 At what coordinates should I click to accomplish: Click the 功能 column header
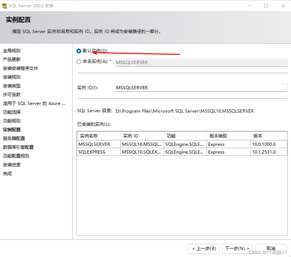(x=185, y=136)
